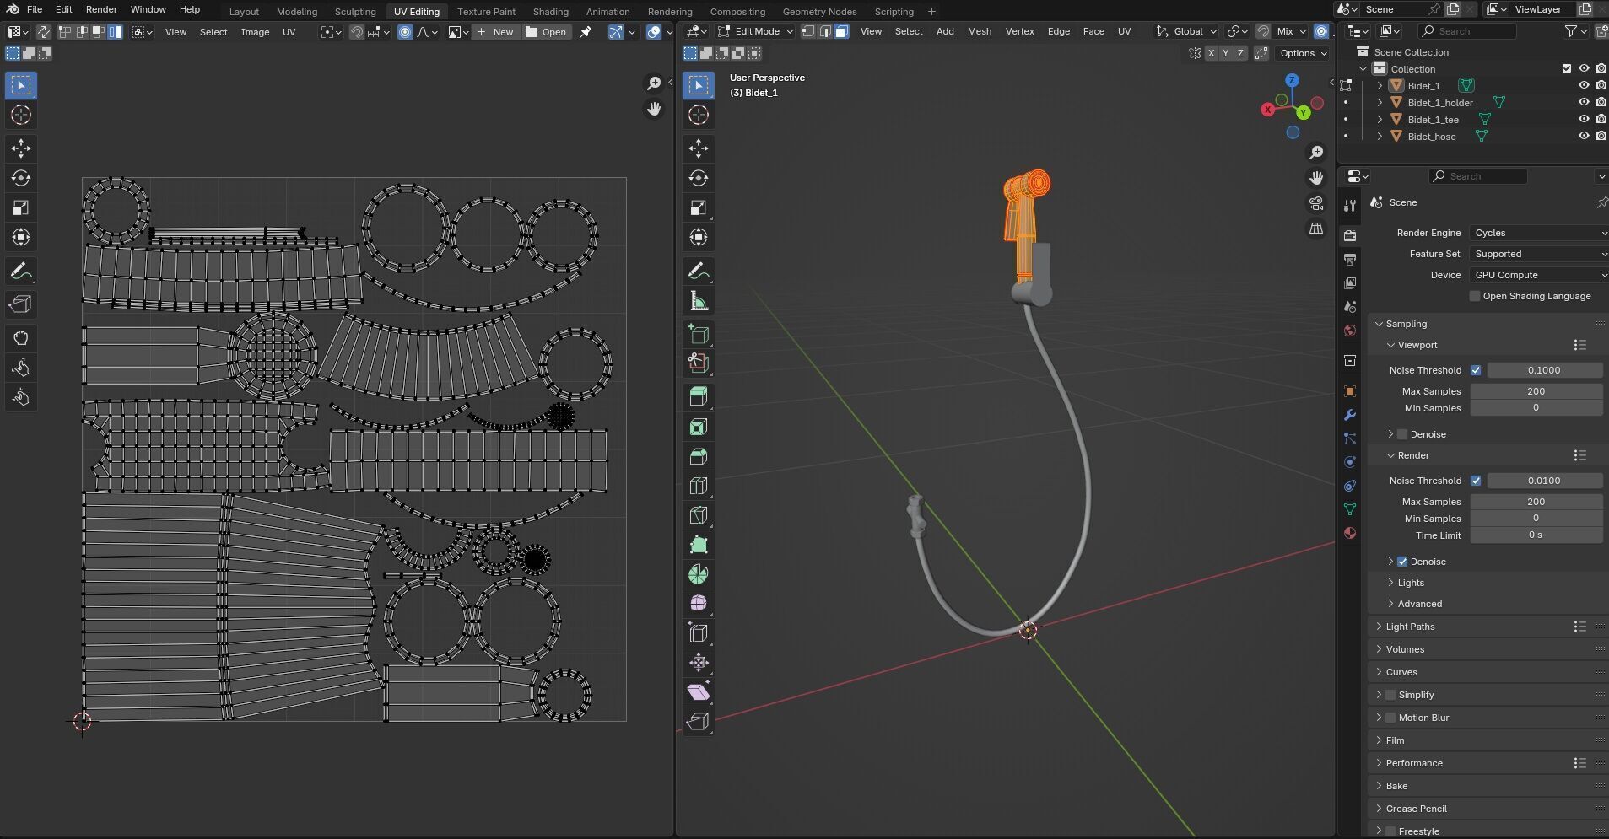Pick the Rip Region tool in viewport
This screenshot has height=839, width=1609.
click(699, 722)
